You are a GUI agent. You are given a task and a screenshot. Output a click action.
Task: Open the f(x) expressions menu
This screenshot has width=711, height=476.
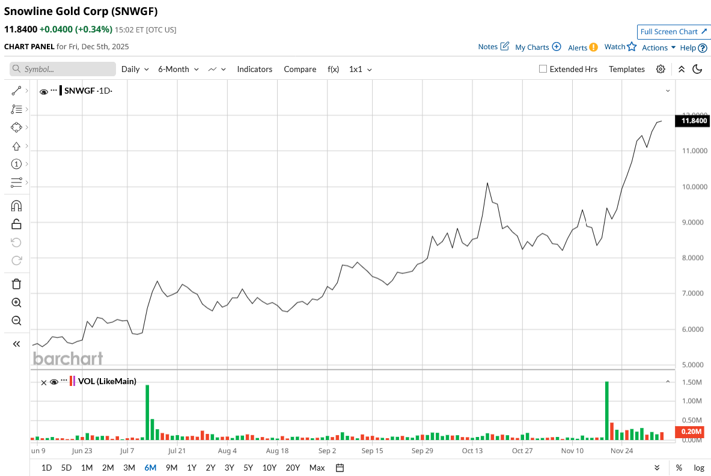tap(334, 69)
